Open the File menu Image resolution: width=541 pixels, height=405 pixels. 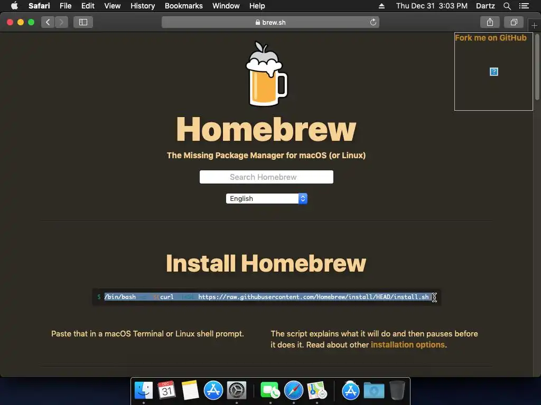coord(65,6)
